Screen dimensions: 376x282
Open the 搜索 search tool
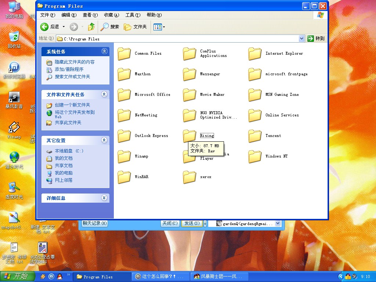click(109, 26)
